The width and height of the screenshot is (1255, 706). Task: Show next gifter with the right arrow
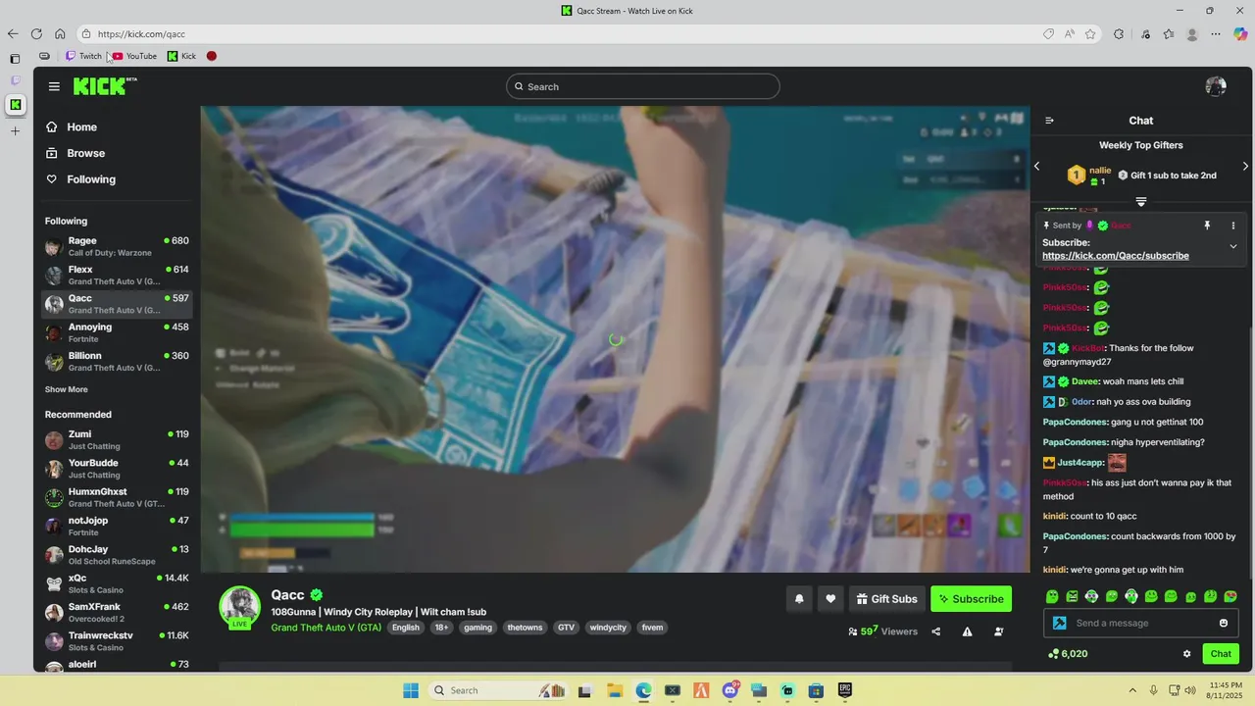1245,167
